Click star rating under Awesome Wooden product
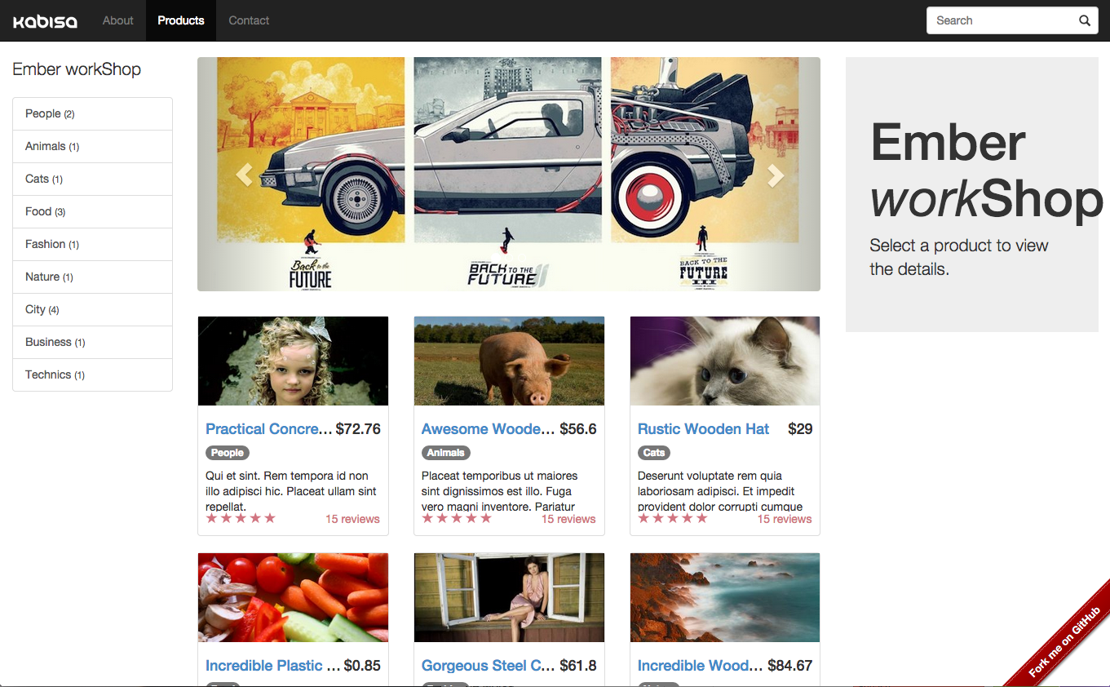 click(x=457, y=518)
